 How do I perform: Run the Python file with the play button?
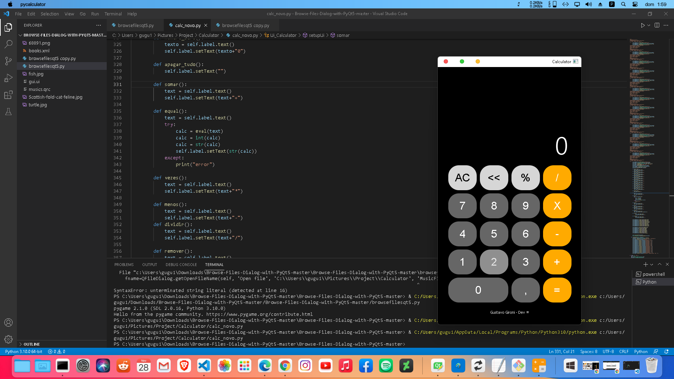[x=642, y=25]
